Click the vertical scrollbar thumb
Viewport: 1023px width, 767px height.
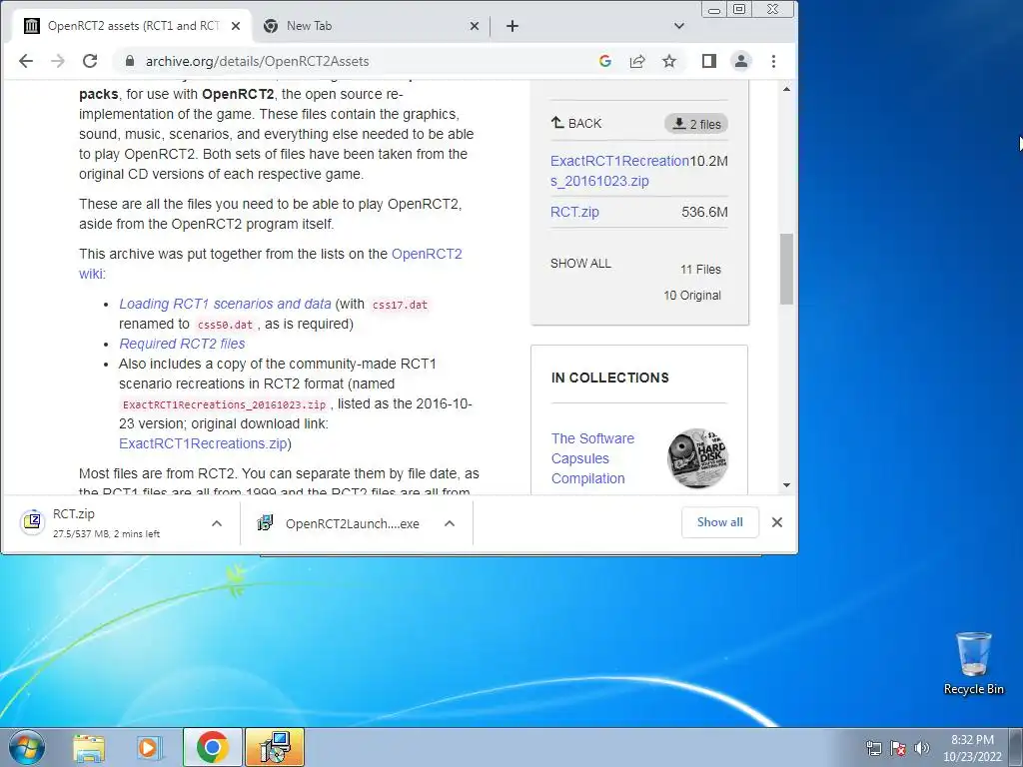(x=786, y=269)
